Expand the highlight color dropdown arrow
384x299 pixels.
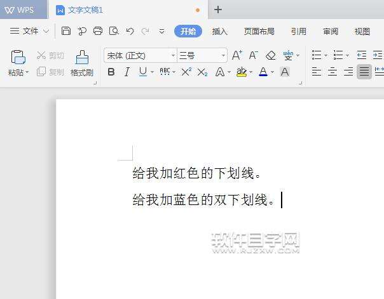[x=250, y=72]
